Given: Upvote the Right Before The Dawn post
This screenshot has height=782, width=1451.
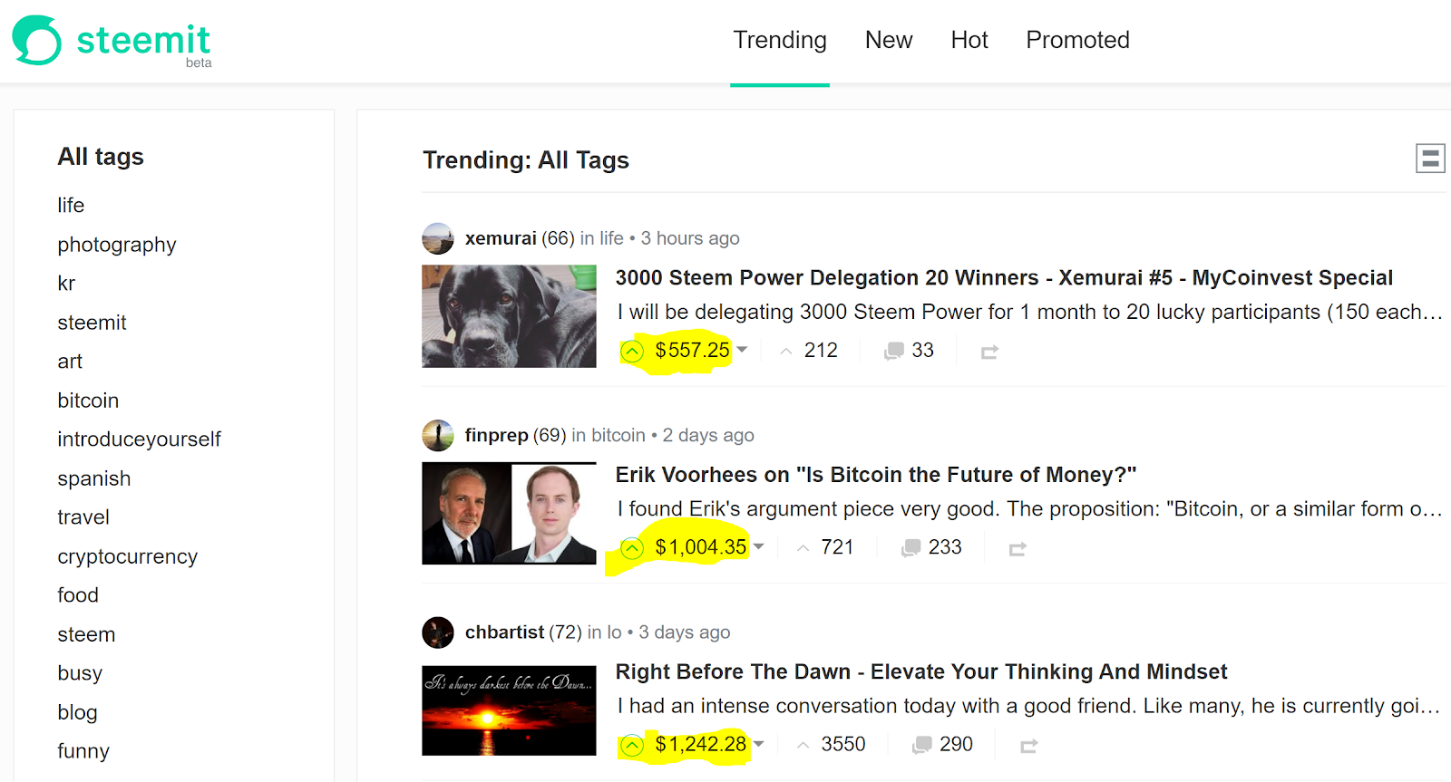Looking at the screenshot, I should [x=632, y=745].
